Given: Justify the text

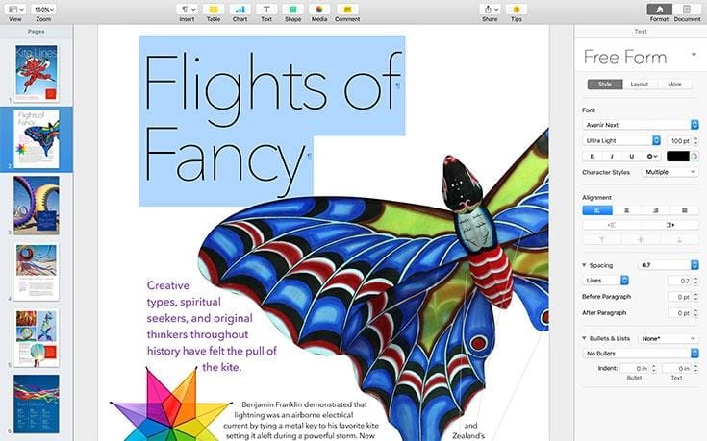Looking at the screenshot, I should click(685, 210).
